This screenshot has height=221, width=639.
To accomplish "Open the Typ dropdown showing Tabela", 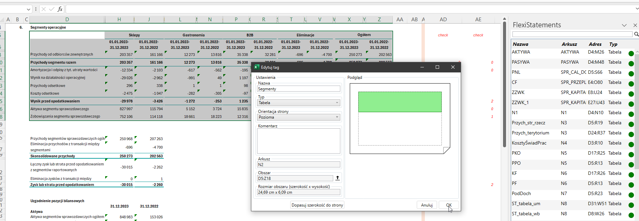I will click(x=298, y=103).
